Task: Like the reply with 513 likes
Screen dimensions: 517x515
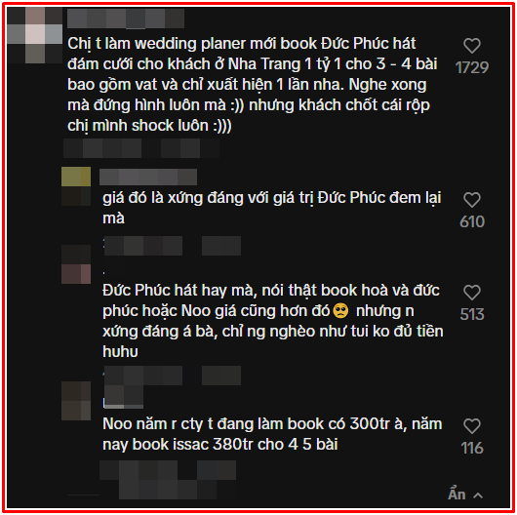Action: (472, 293)
